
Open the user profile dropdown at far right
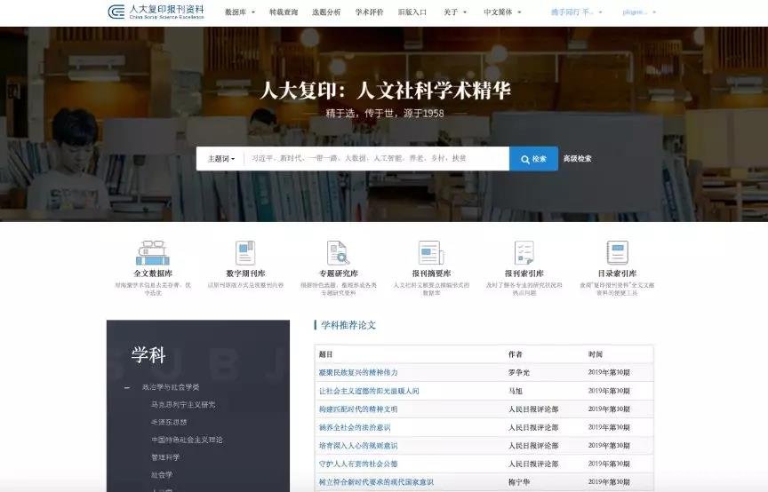[639, 12]
